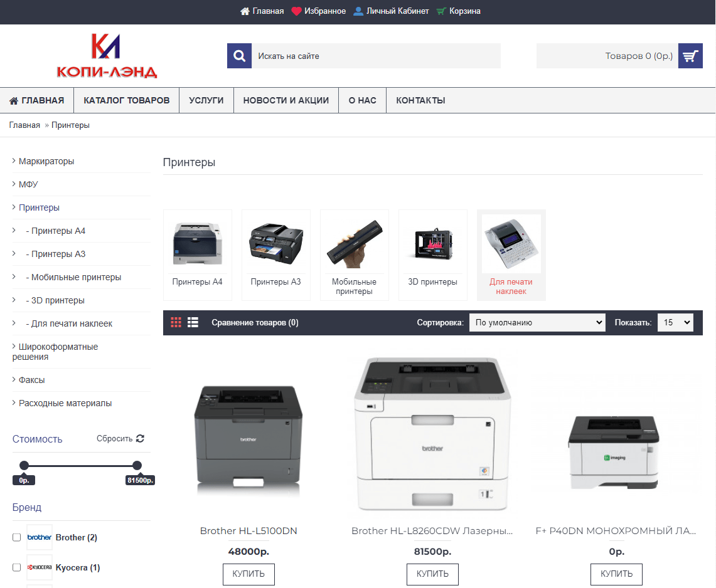Viewport: 716px width, 588px height.
Task: Click the user icon for Личный Кабинет
Action: click(x=358, y=11)
